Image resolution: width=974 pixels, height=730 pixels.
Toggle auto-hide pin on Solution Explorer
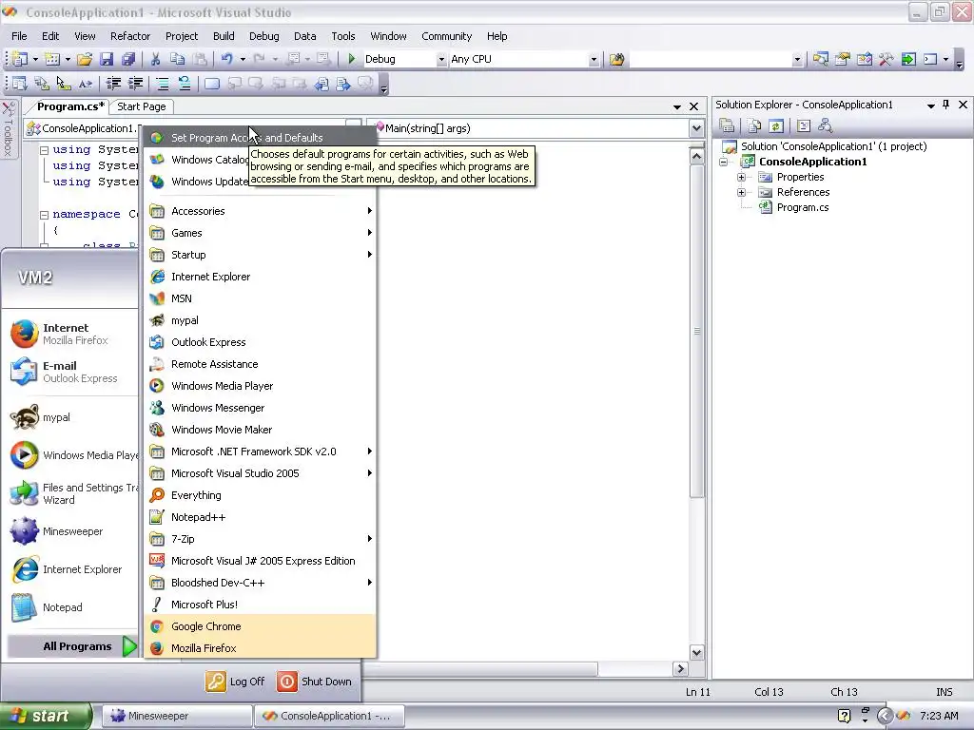pos(946,105)
